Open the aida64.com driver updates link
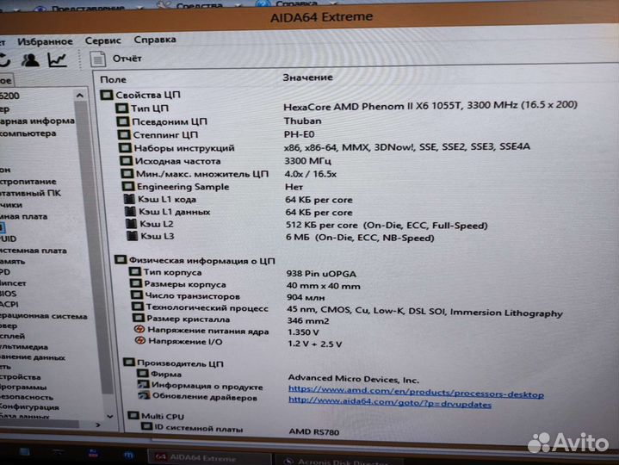This screenshot has height=465, width=619. [390, 402]
